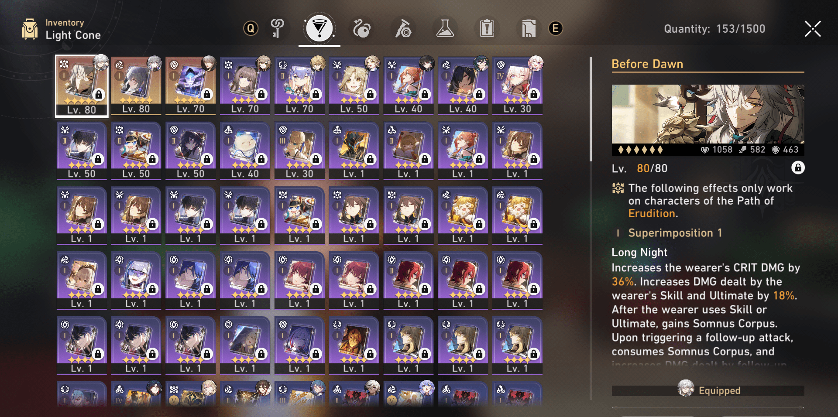This screenshot has height=417, width=838.
Task: Switch to the Key Items tab
Action: click(x=278, y=29)
